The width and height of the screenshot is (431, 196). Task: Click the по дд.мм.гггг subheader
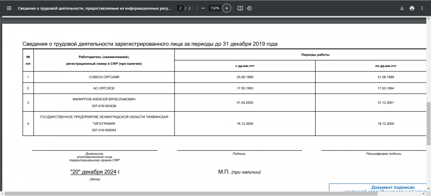(x=386, y=66)
